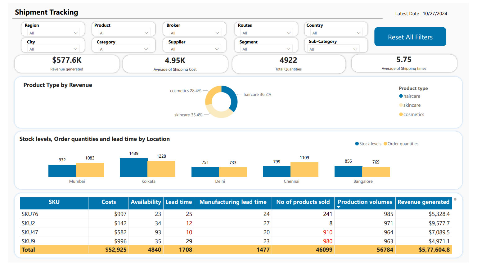
Task: Toggle the Order quantities legend marker
Action: 385,144
